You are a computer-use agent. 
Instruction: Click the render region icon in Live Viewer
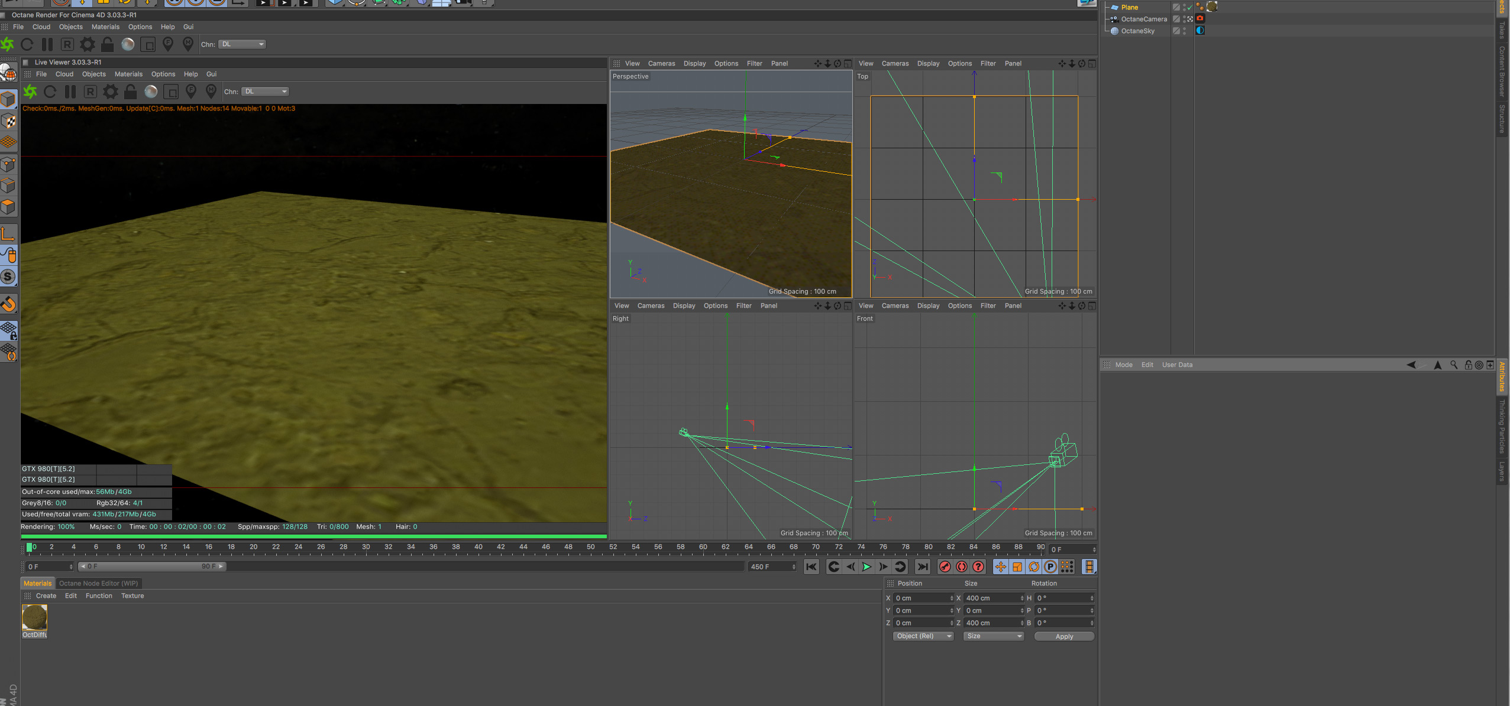click(170, 92)
